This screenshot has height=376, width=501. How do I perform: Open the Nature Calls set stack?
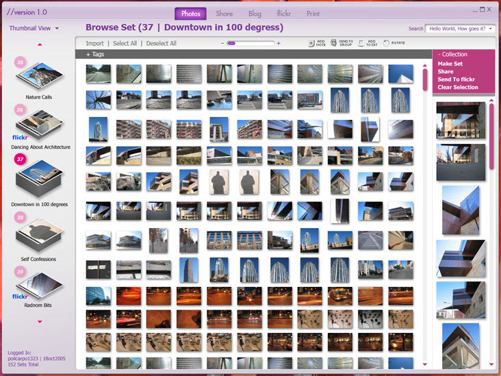click(x=40, y=76)
